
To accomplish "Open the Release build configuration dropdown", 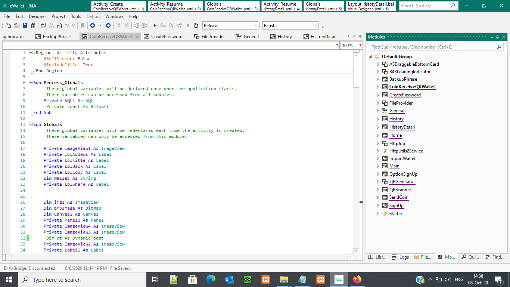I will coord(255,25).
